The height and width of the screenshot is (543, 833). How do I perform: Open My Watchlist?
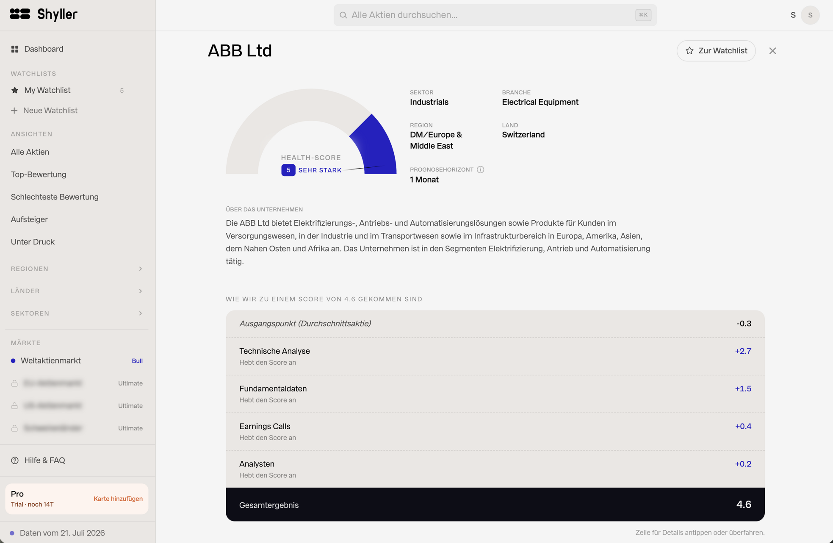pos(77,90)
